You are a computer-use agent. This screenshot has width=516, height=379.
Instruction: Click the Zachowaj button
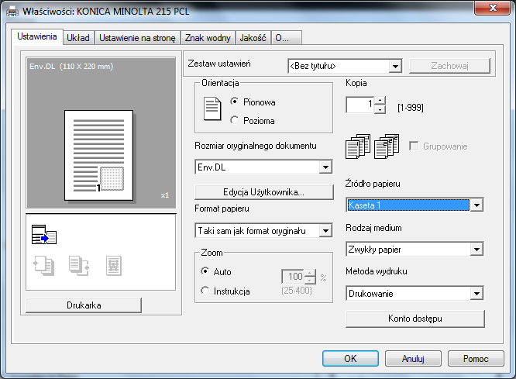(449, 66)
